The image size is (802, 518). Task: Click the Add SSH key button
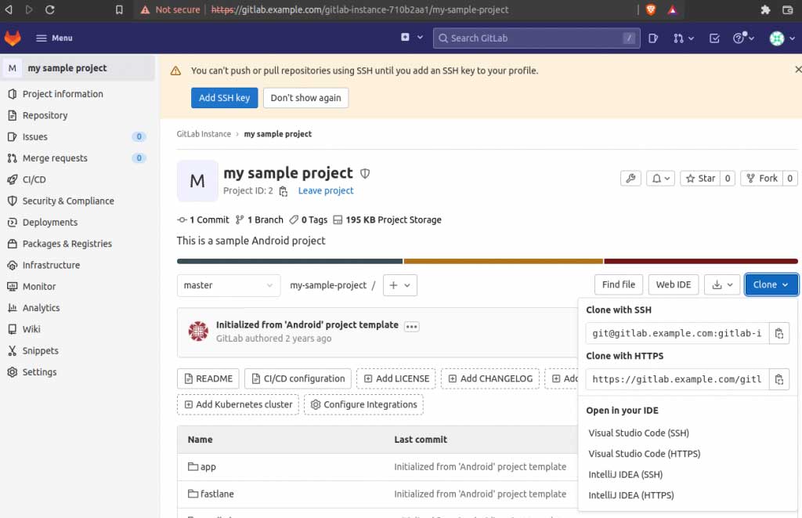224,98
